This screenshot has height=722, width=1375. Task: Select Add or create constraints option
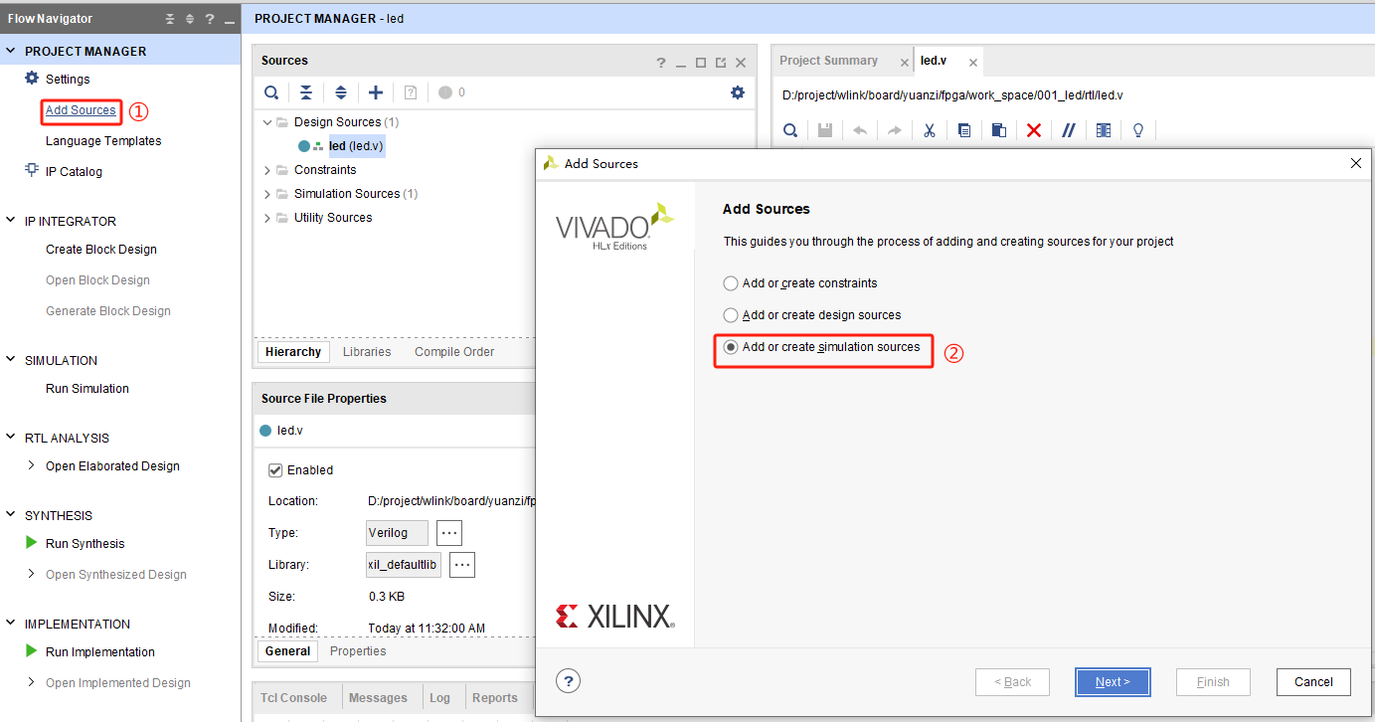click(x=732, y=283)
